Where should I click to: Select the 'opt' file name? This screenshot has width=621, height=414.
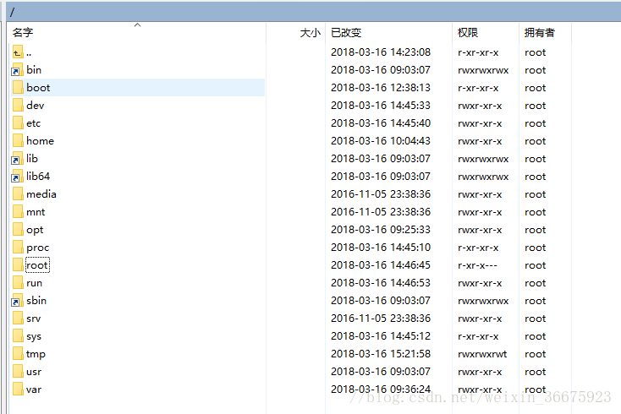(x=35, y=230)
